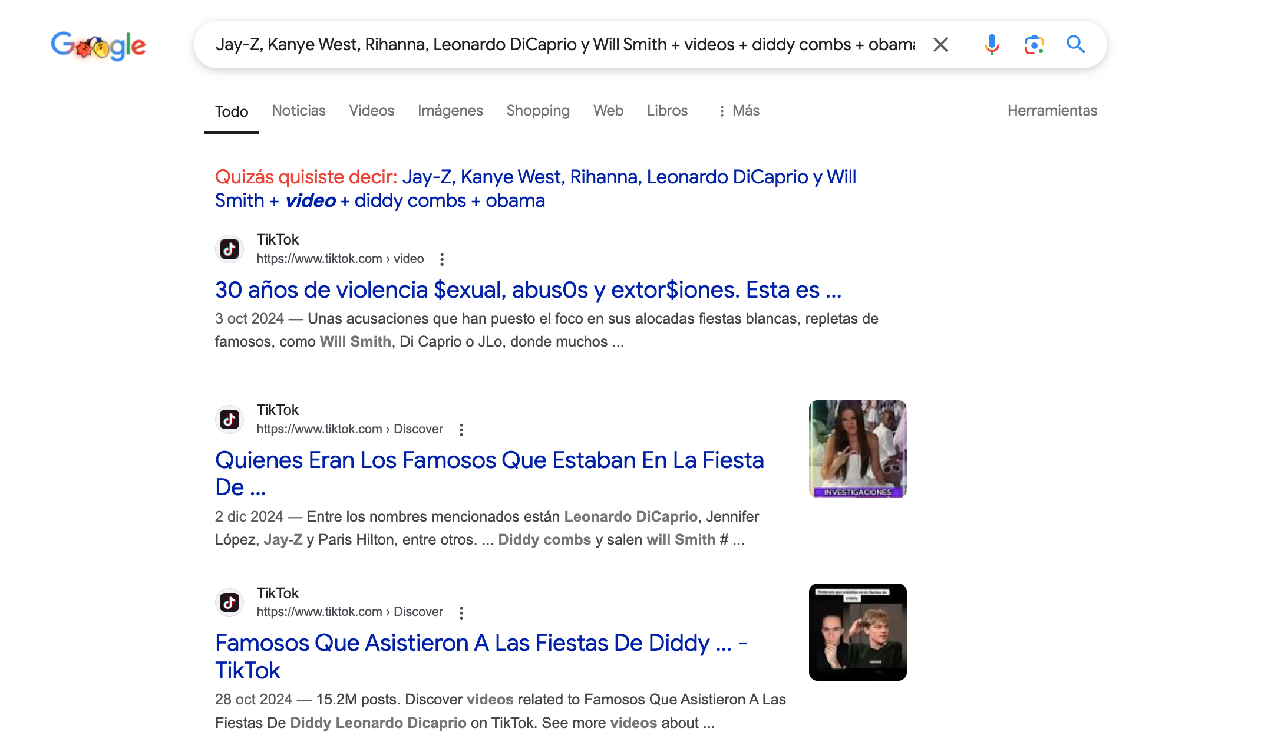1281x738 pixels.
Task: Click the Google doodle logo
Action: pos(98,45)
